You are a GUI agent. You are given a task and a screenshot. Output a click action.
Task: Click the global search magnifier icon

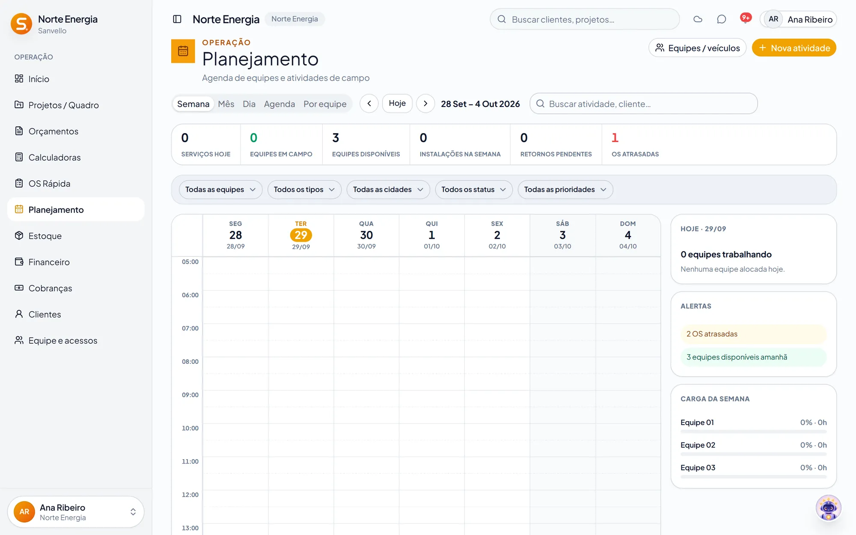502,19
